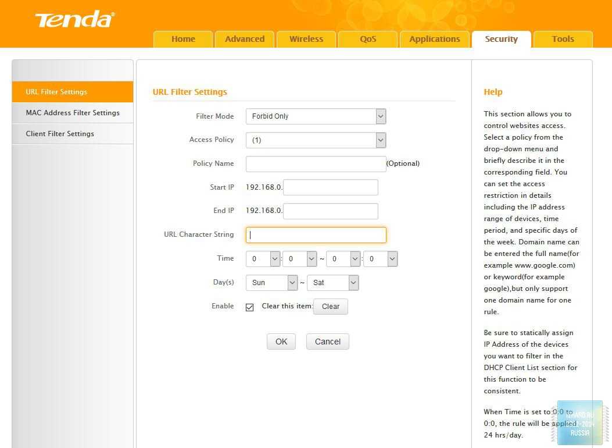Toggle the Enable checkbox
612x448 pixels.
(250, 307)
